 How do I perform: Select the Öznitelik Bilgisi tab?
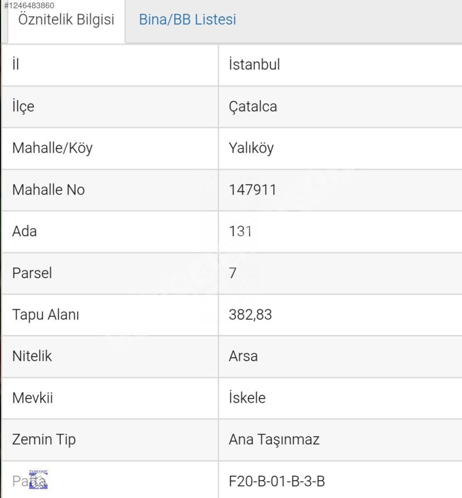[66, 20]
